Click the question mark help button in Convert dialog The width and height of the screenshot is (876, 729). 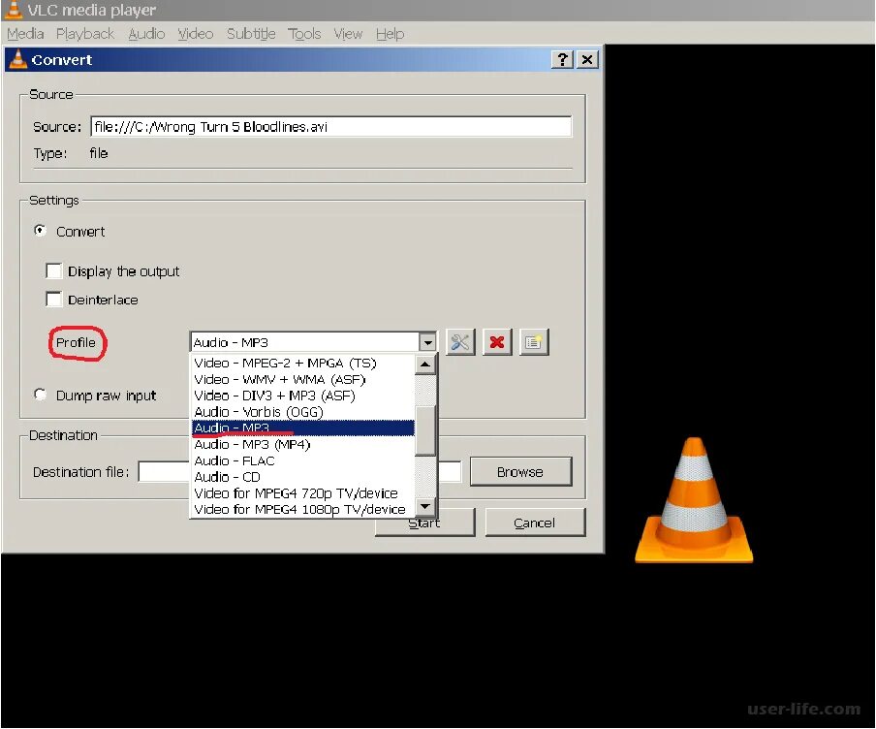click(563, 59)
